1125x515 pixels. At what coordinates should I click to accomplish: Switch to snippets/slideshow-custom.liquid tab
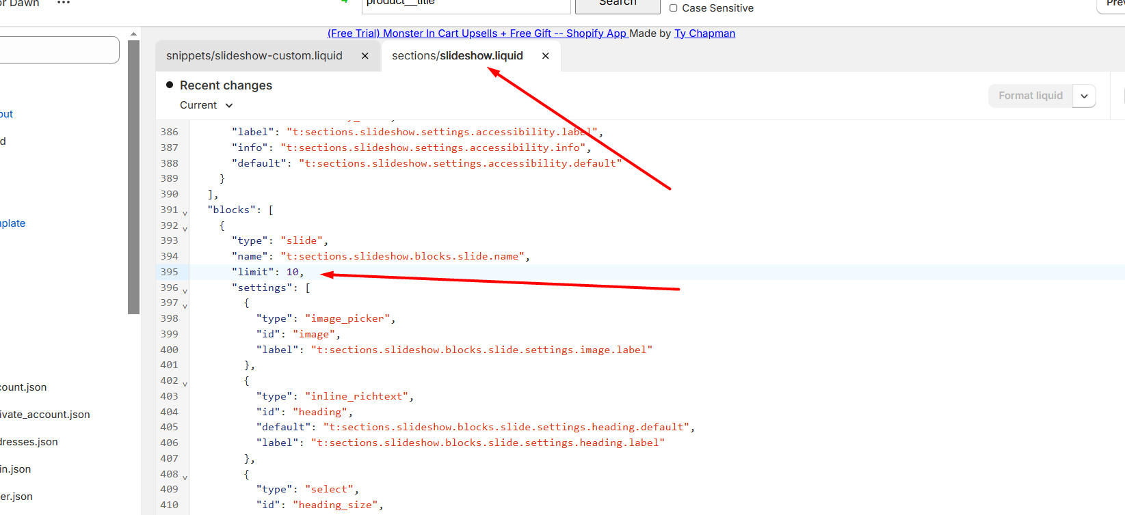pyautogui.click(x=254, y=56)
